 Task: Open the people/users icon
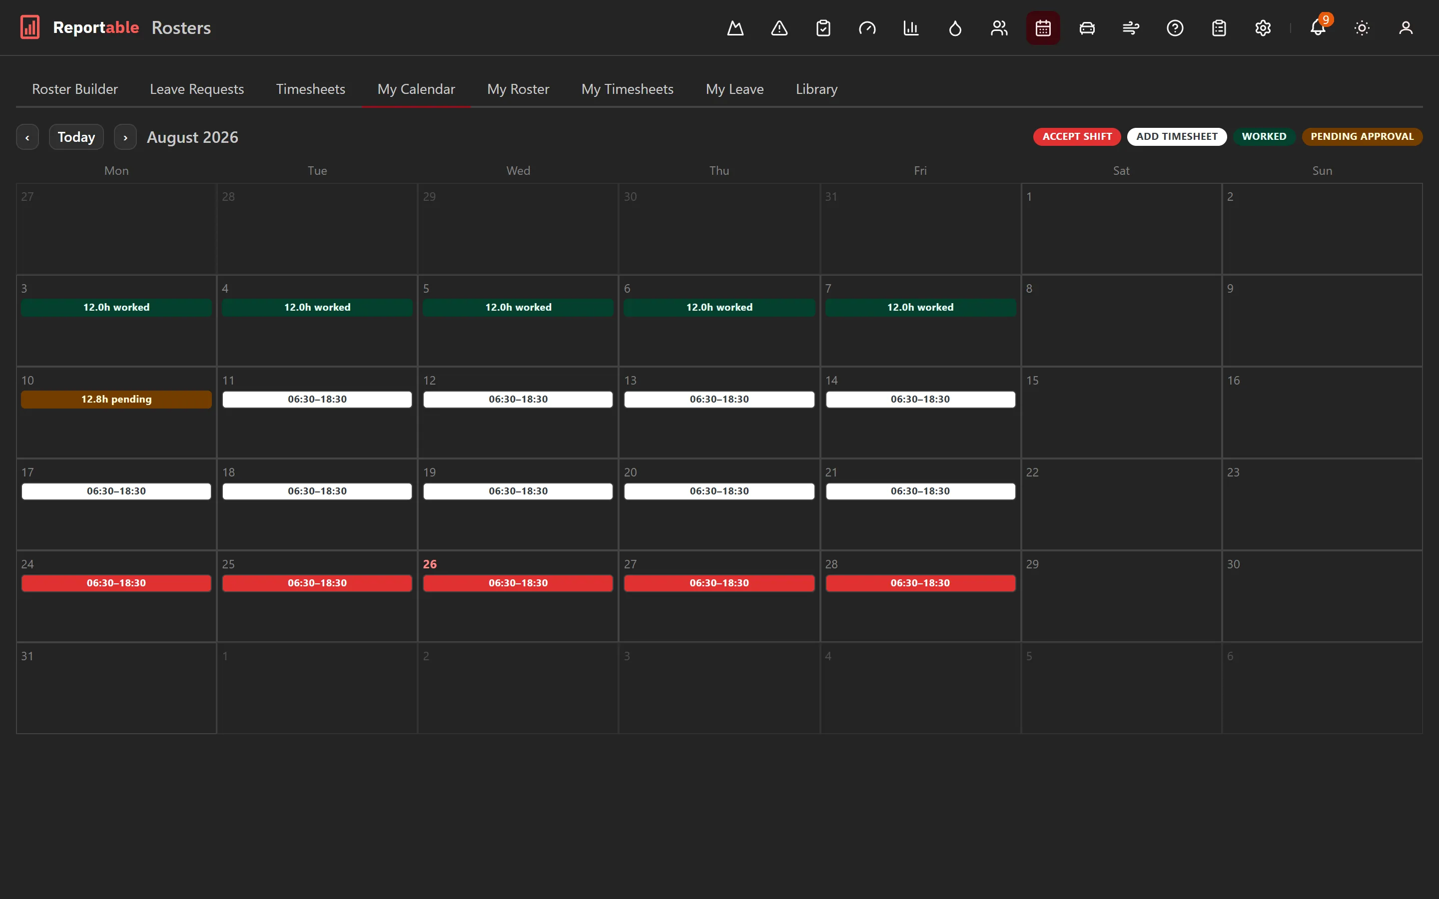999,28
